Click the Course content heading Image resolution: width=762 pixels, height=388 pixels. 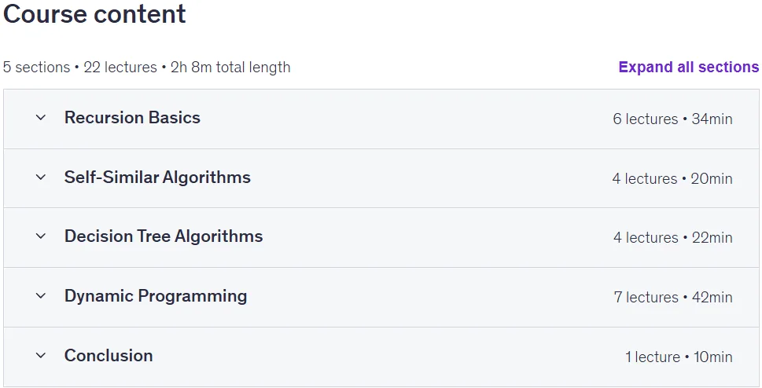pos(94,13)
